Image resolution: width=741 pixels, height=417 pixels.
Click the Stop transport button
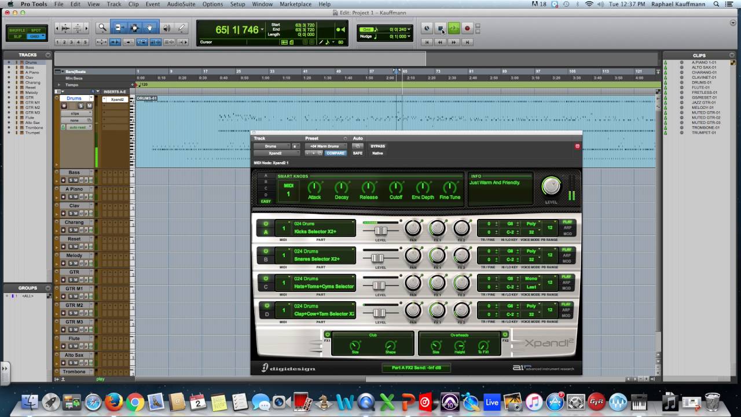(441, 28)
